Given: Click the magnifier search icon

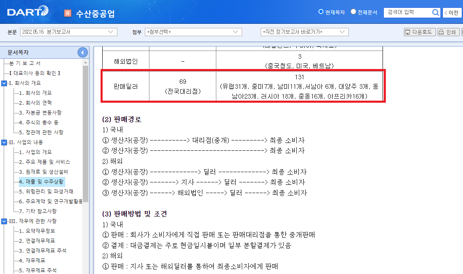Looking at the screenshot, I should point(436,13).
